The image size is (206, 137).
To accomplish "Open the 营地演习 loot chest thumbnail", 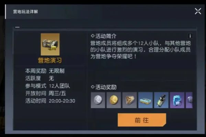I will (x=50, y=44).
